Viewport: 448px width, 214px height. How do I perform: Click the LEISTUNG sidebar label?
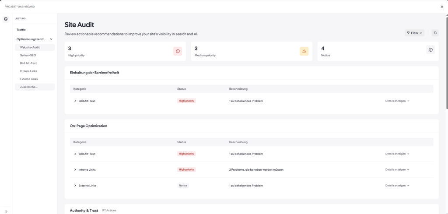20,18
